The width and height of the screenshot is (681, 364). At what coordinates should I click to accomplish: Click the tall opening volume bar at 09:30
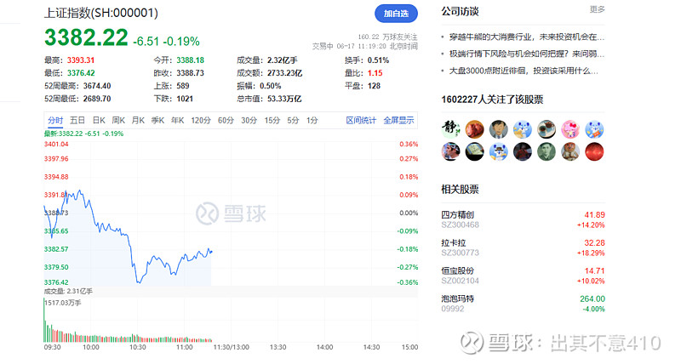point(44,320)
